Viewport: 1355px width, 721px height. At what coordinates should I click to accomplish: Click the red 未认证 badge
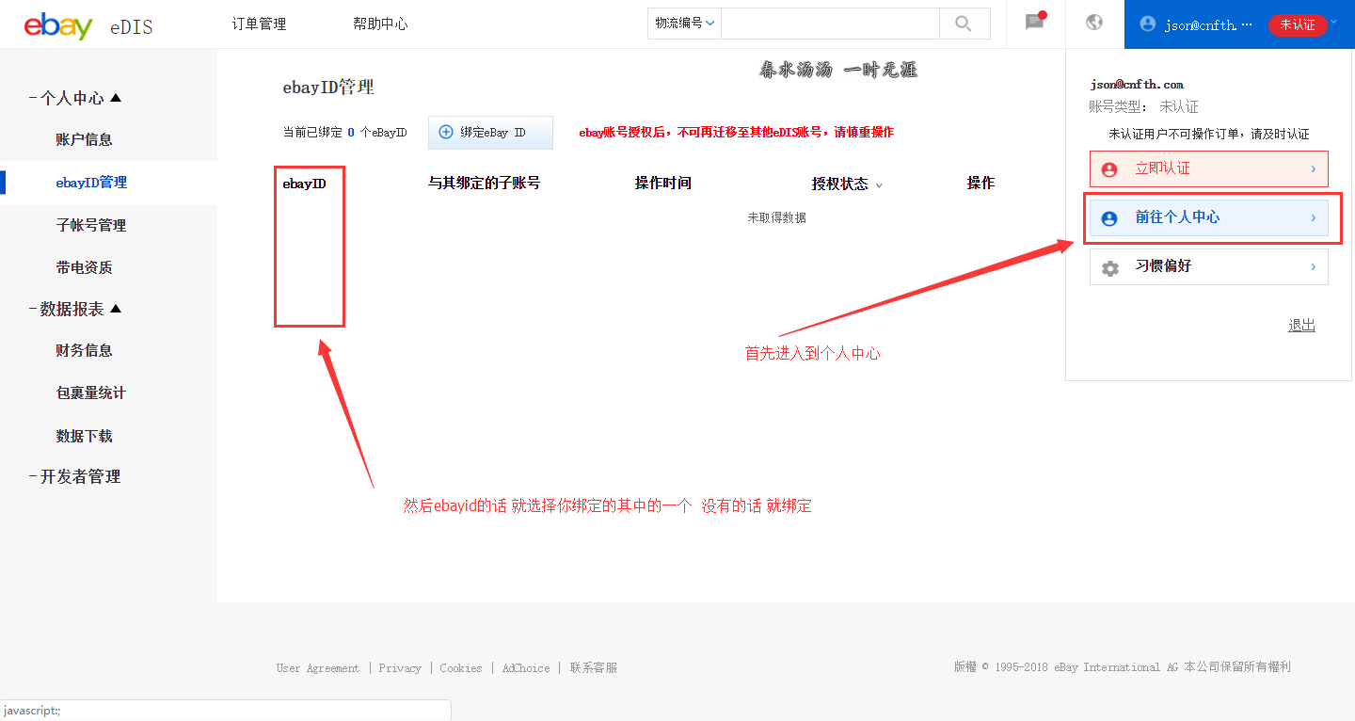[x=1298, y=25]
